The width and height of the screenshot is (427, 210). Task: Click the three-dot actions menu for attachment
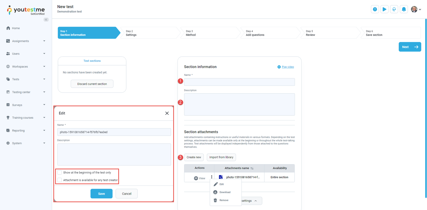click(212, 177)
